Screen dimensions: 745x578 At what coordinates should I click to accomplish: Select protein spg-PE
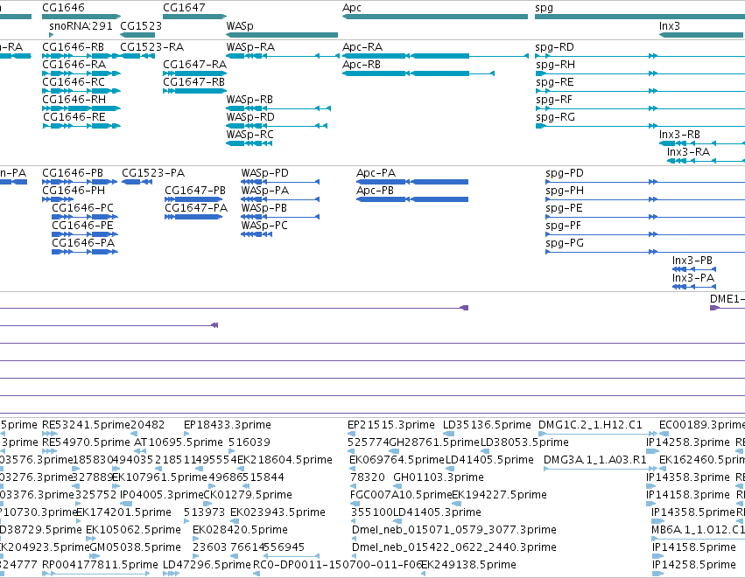coord(645,217)
